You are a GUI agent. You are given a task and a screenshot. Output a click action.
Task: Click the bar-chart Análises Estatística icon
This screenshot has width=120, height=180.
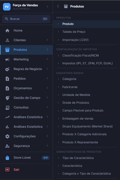[7, 127]
